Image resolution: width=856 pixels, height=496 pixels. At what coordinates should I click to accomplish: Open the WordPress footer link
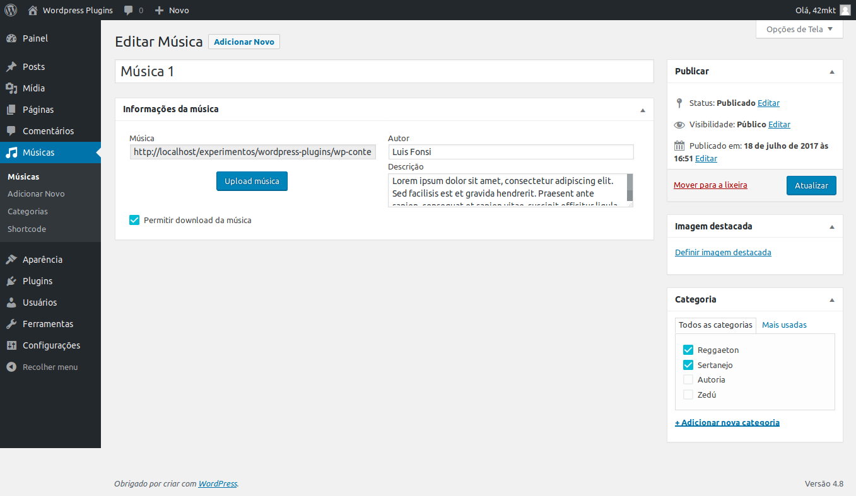point(218,484)
